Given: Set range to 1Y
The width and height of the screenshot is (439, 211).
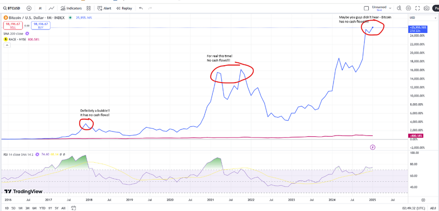Looking at the screenshot, I should pos(50,208).
